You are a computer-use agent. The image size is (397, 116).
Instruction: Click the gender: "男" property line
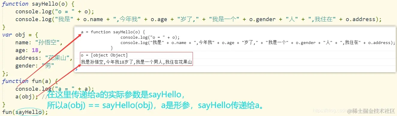pyautogui.click(x=35, y=66)
